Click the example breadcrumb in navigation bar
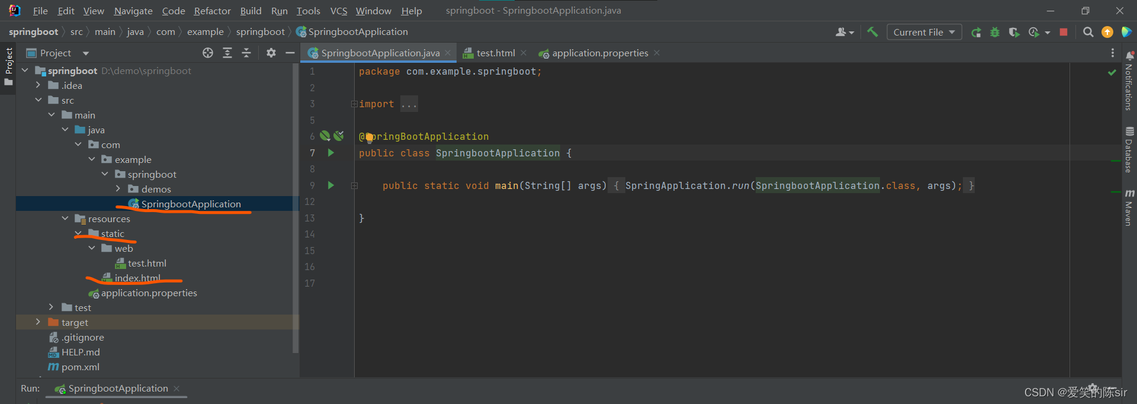1137x404 pixels. click(x=205, y=32)
